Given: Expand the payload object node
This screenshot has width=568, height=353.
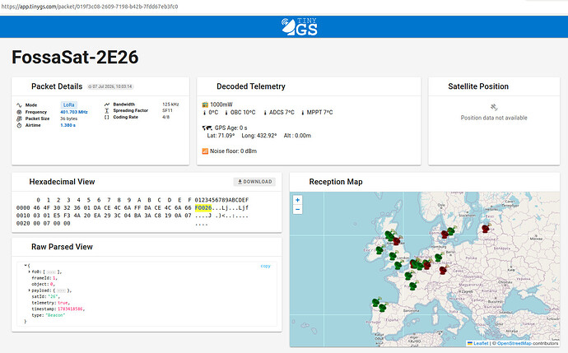Looking at the screenshot, I should [x=29, y=290].
